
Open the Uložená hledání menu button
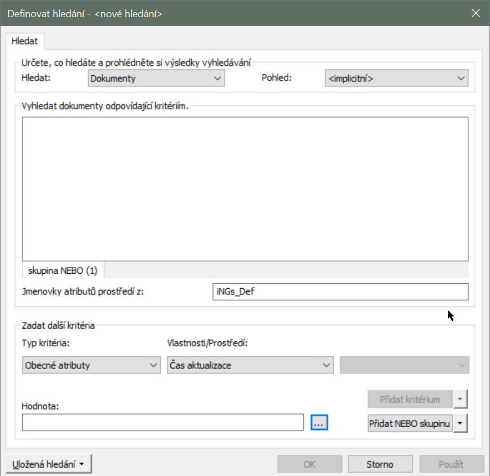(48, 464)
